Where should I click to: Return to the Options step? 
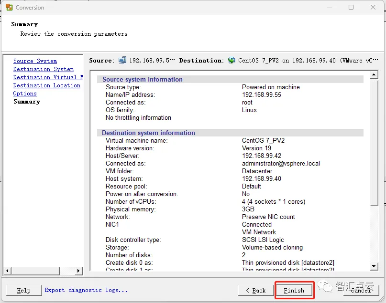coord(25,94)
